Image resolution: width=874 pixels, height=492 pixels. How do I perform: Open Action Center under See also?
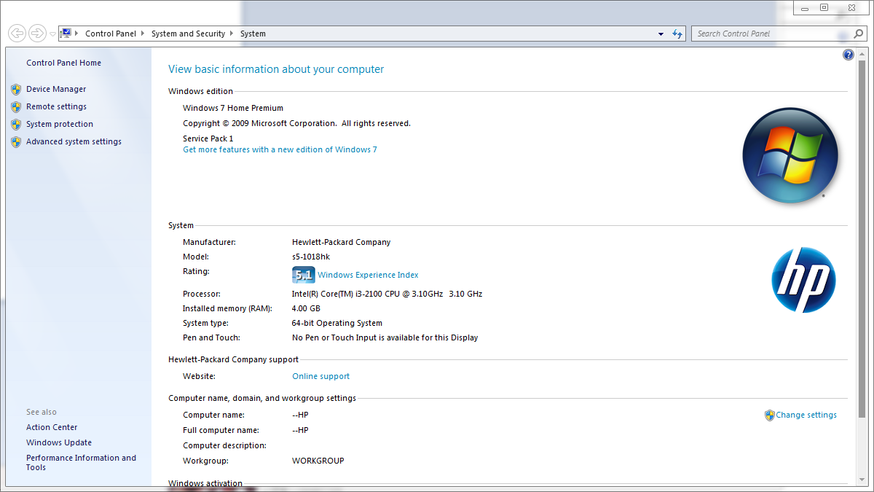coord(52,427)
